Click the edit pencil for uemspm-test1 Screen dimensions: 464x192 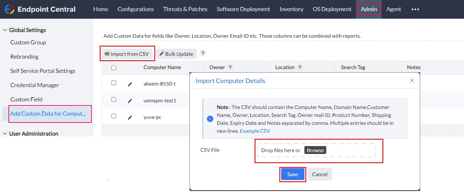(x=129, y=101)
